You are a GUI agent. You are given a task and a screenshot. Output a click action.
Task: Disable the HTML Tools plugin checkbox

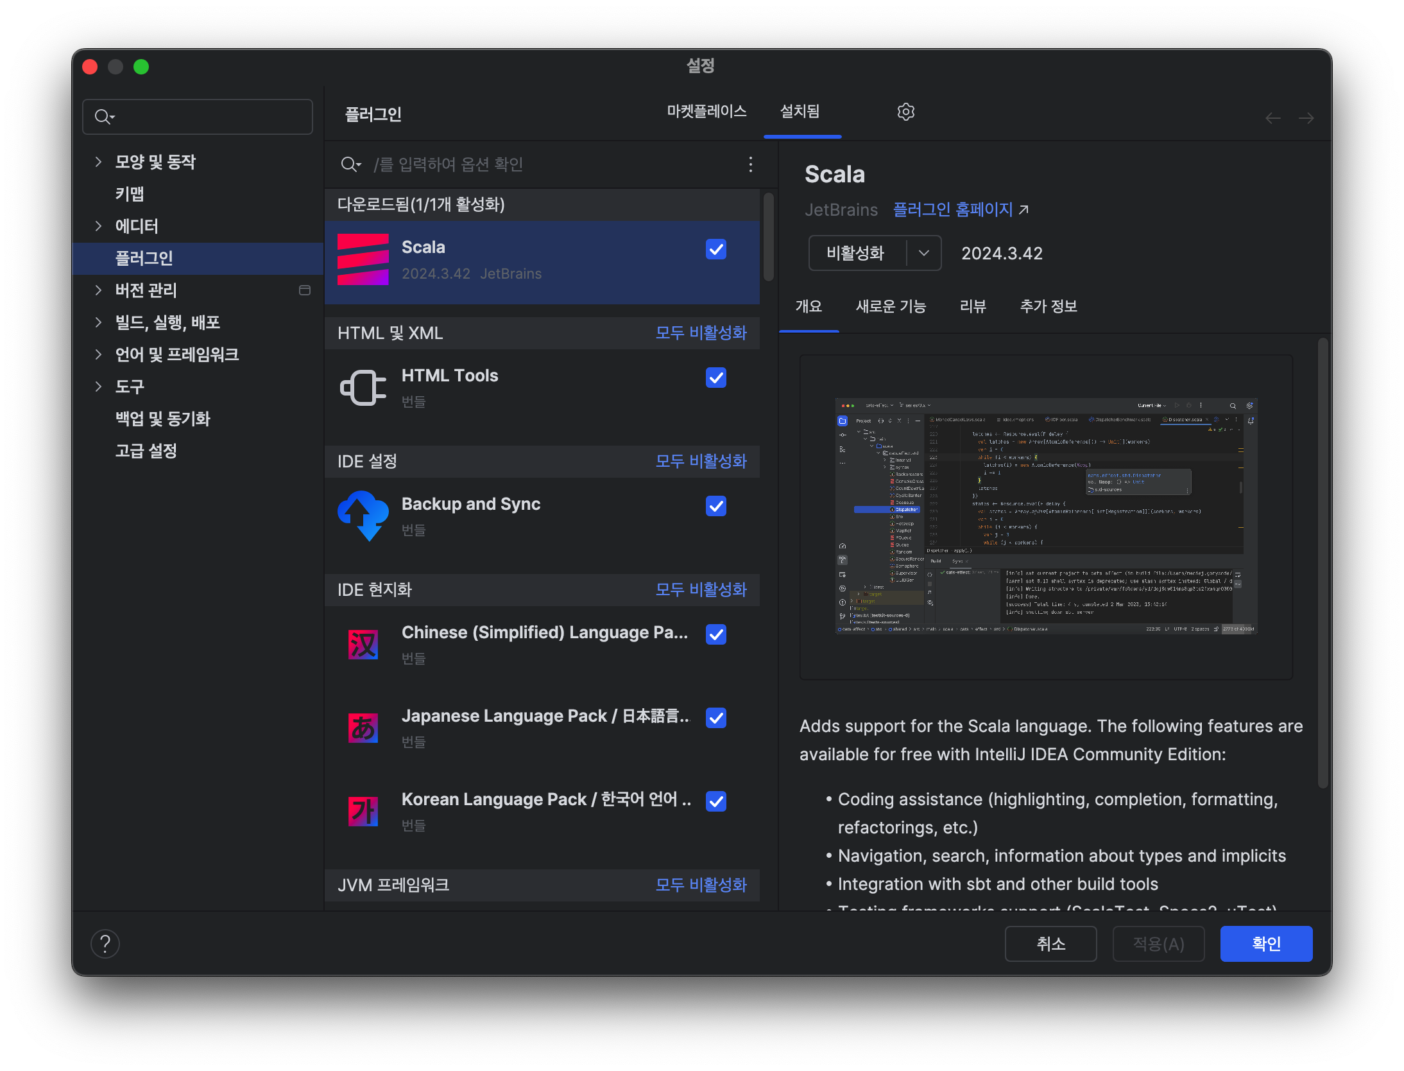[x=715, y=378]
